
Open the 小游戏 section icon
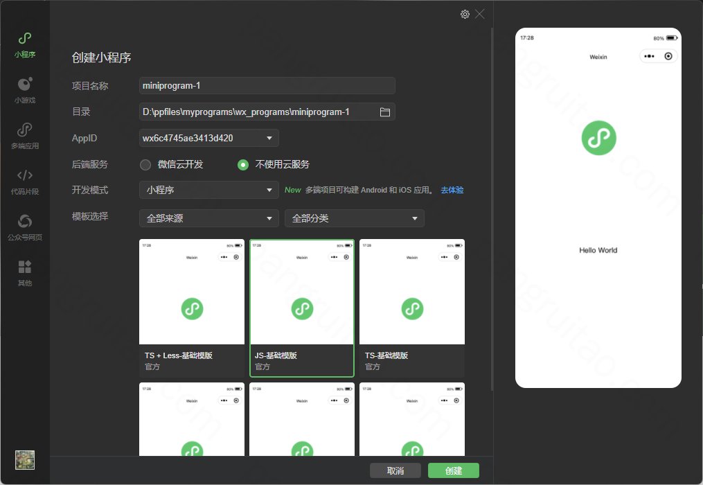tap(25, 85)
